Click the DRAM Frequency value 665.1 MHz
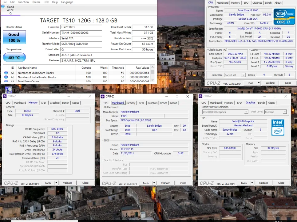 click(x=57, y=129)
